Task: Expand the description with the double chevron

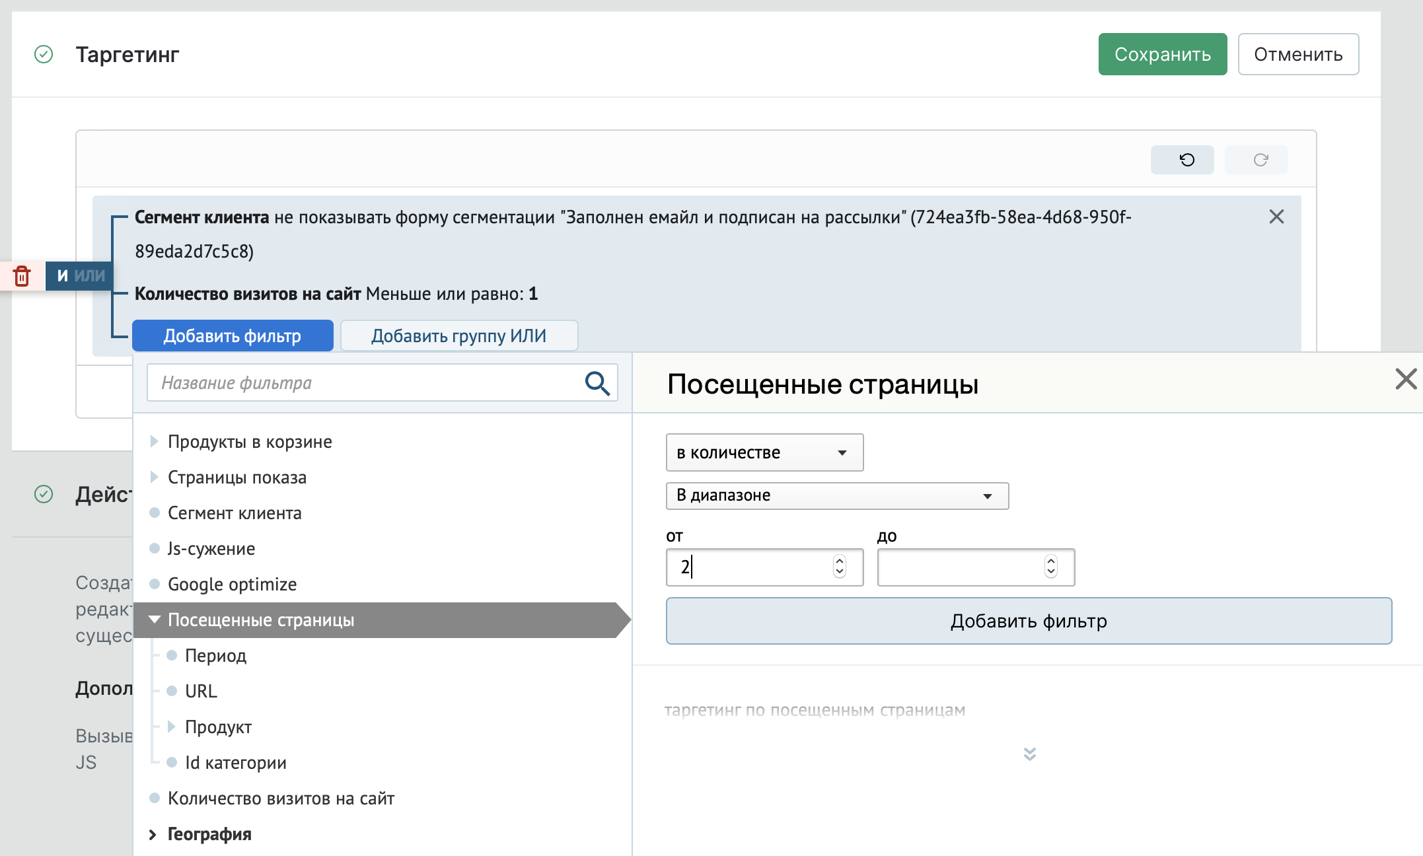Action: point(1029,754)
